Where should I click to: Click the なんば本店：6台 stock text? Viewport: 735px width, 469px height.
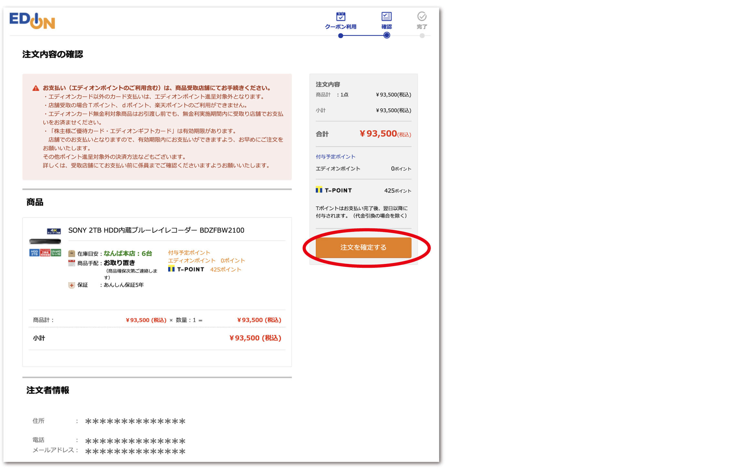coord(128,254)
